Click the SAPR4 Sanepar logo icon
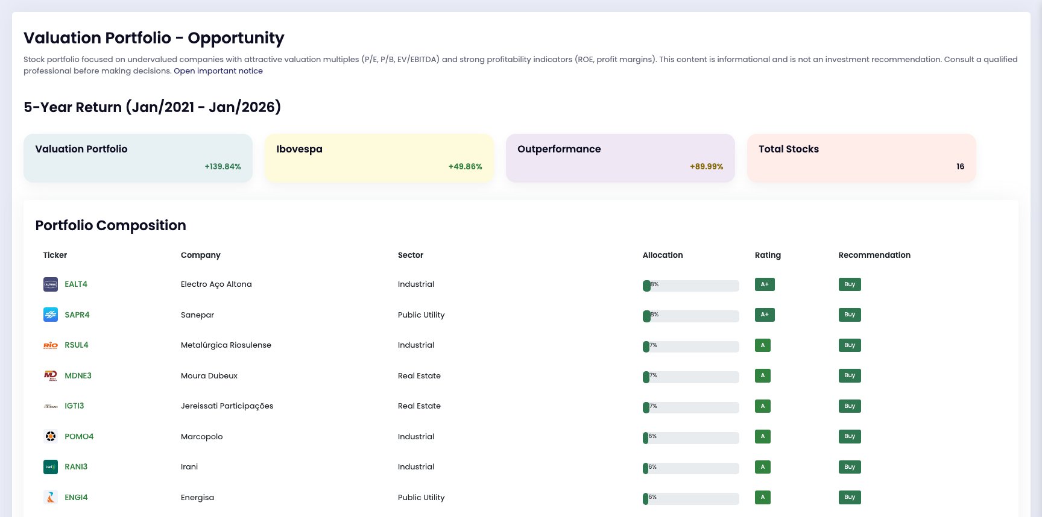The width and height of the screenshot is (1042, 517). coord(51,315)
